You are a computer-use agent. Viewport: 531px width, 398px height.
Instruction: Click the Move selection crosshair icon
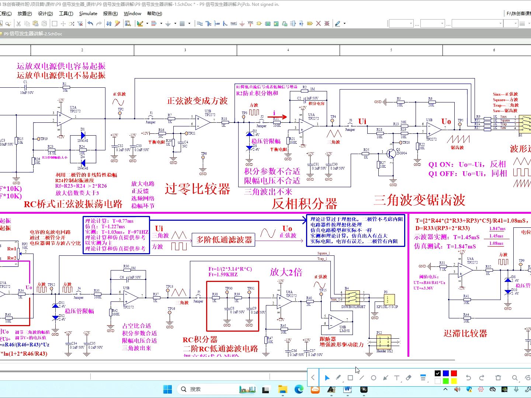pyautogui.click(x=63, y=24)
